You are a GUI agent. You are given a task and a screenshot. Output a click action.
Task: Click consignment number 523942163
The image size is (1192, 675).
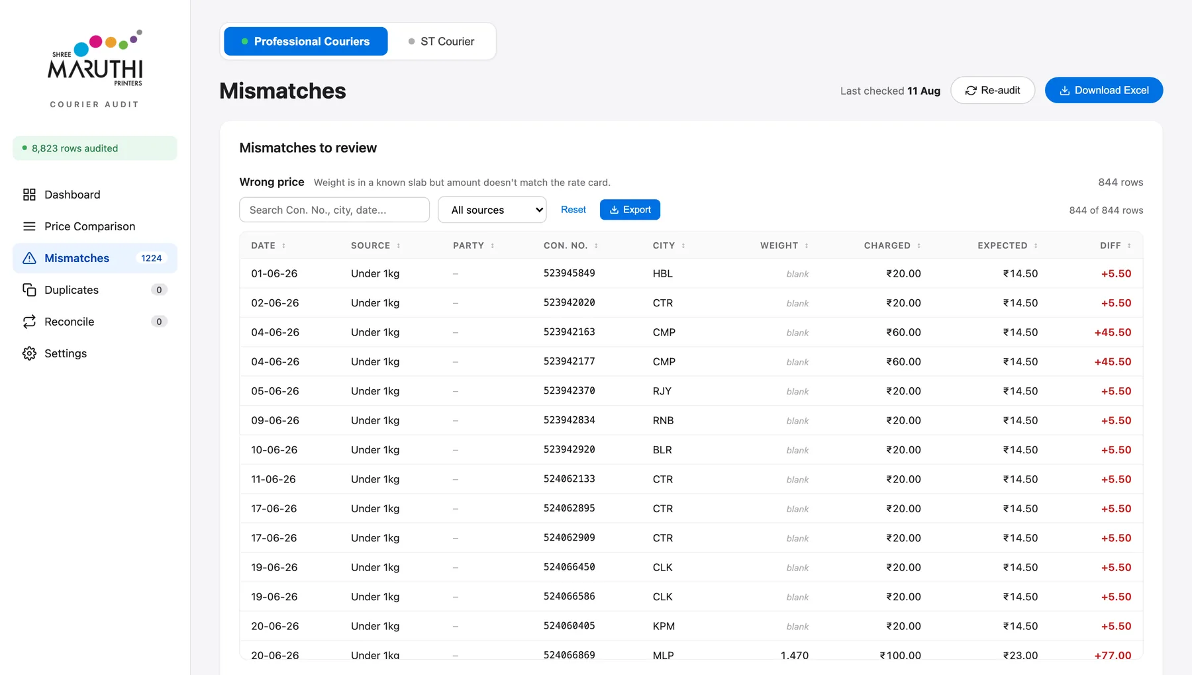pos(570,332)
